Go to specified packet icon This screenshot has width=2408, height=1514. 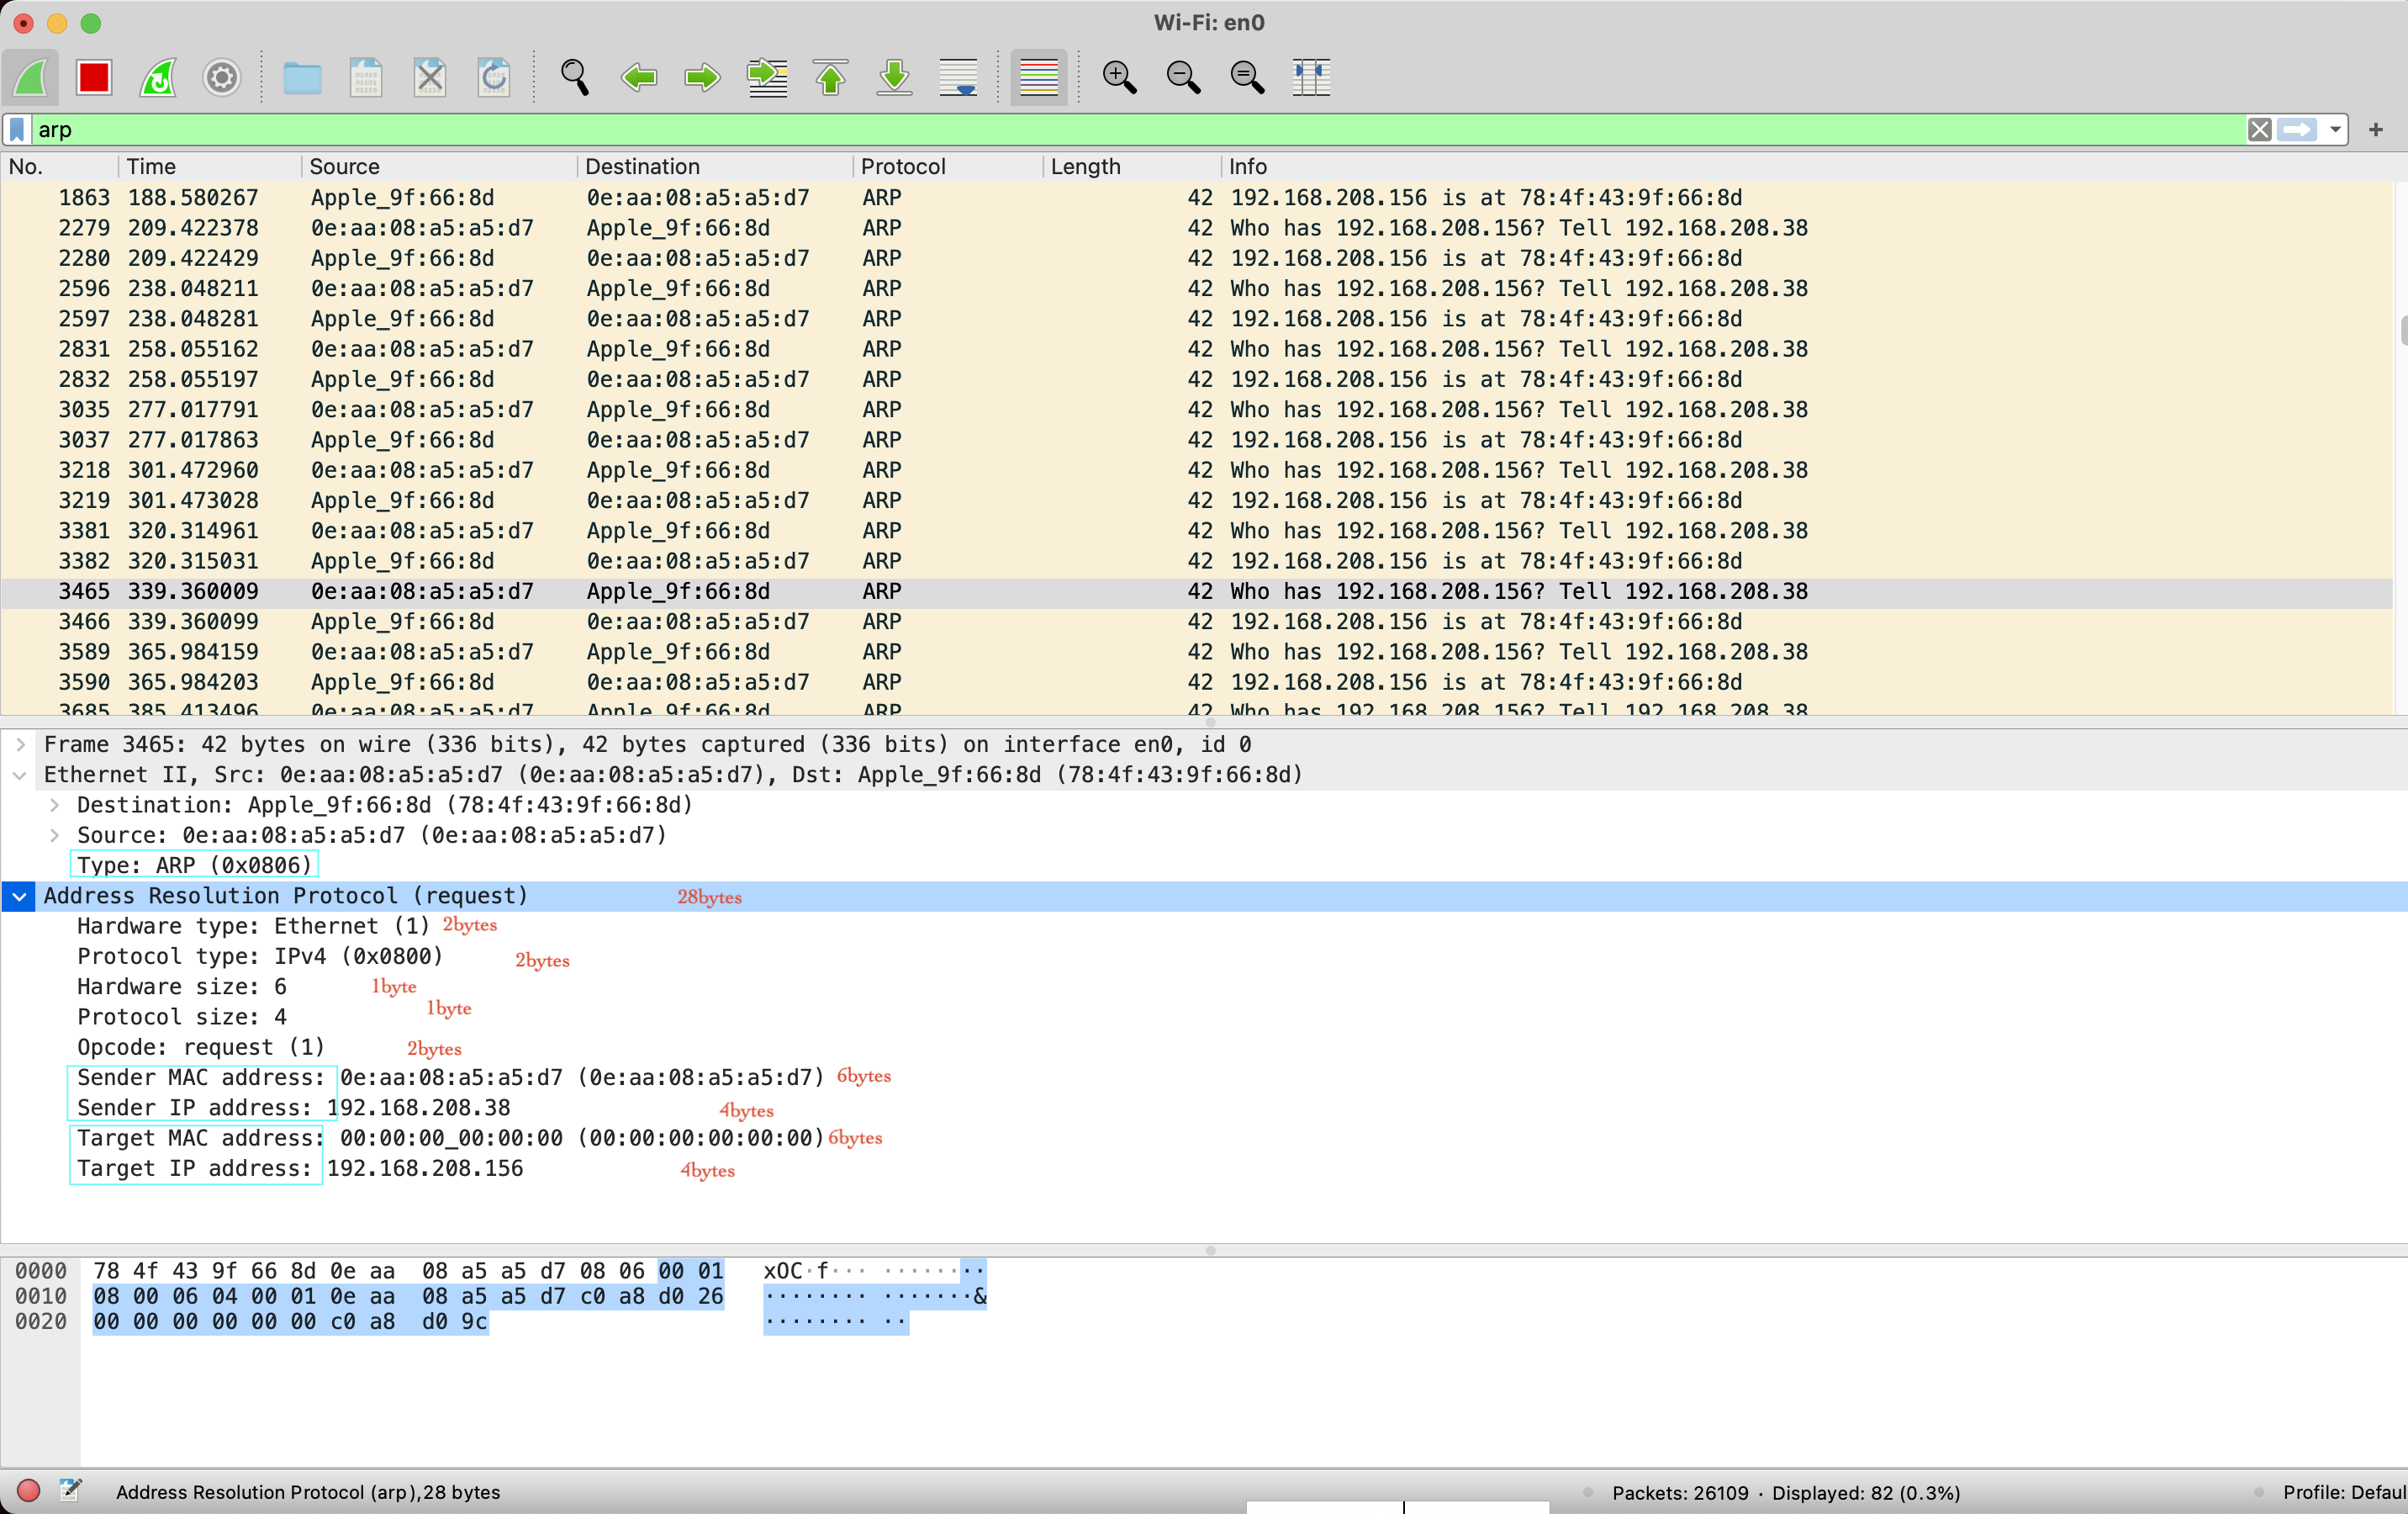pyautogui.click(x=767, y=77)
